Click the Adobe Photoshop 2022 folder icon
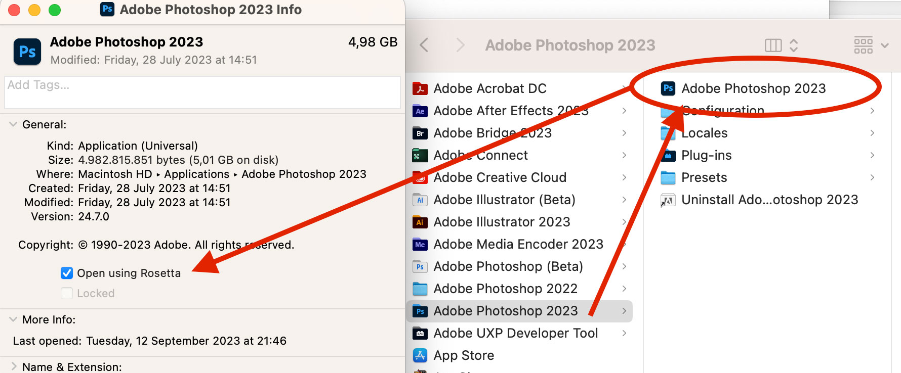The height and width of the screenshot is (373, 901). [420, 289]
